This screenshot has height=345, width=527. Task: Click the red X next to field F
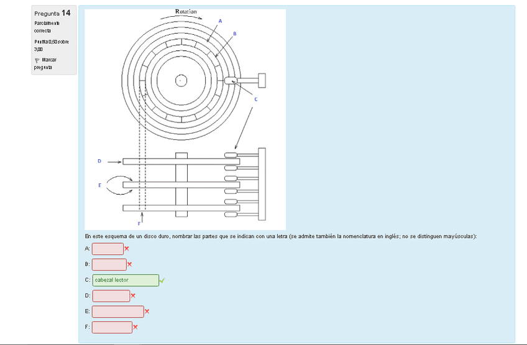tap(135, 327)
